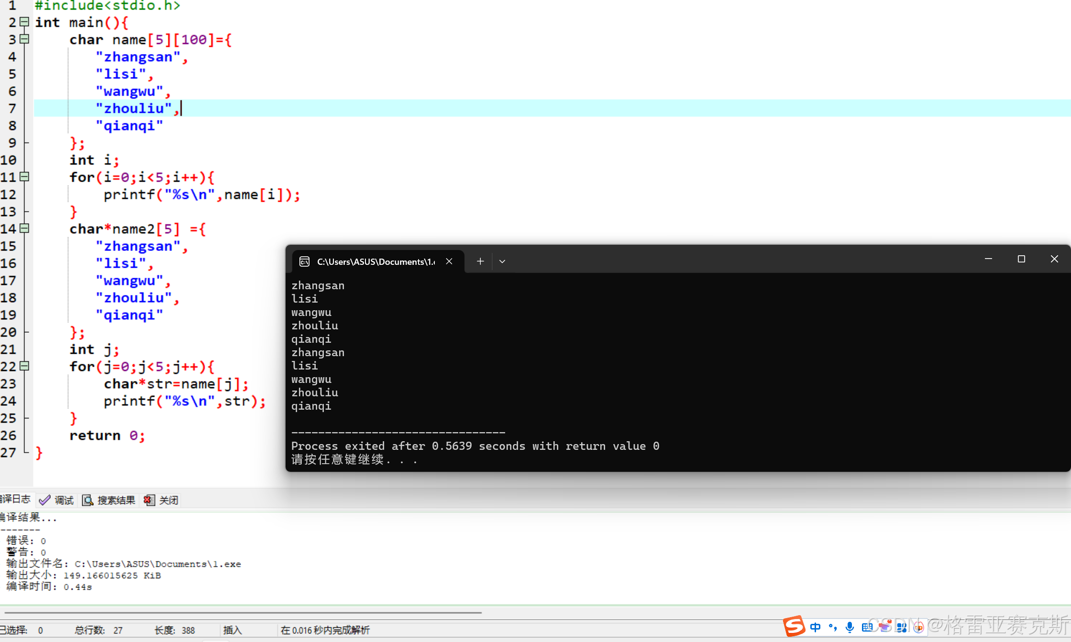The width and height of the screenshot is (1071, 642).
Task: Click the 关闭 close panel button
Action: 161,500
